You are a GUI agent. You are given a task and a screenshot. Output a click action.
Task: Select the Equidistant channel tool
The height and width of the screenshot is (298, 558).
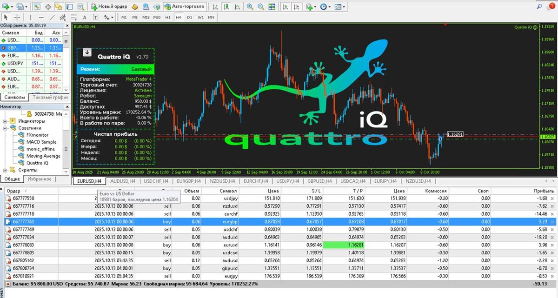pos(63,18)
